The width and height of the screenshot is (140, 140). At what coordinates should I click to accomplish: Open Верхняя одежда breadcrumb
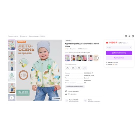(34, 36)
